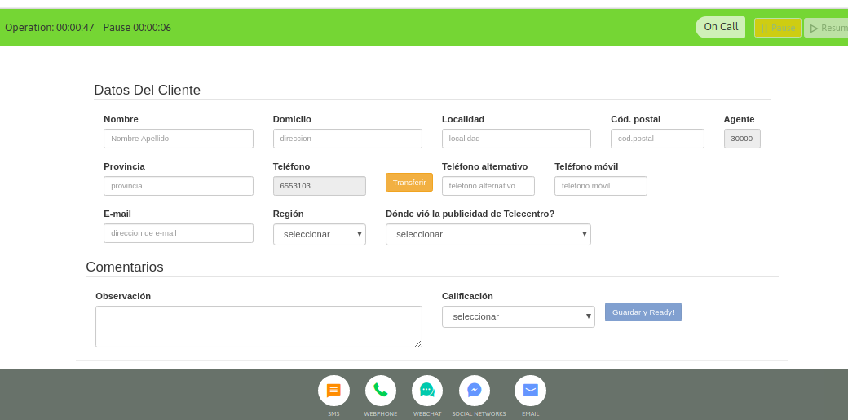Click the Teléfono field with 6553103
Screen dimensions: 848x420
tap(320, 186)
